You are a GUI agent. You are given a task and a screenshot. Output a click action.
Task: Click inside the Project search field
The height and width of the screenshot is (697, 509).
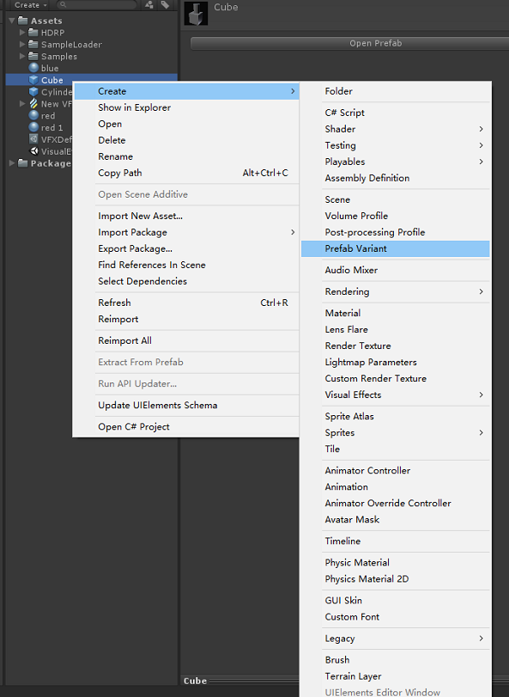94,4
